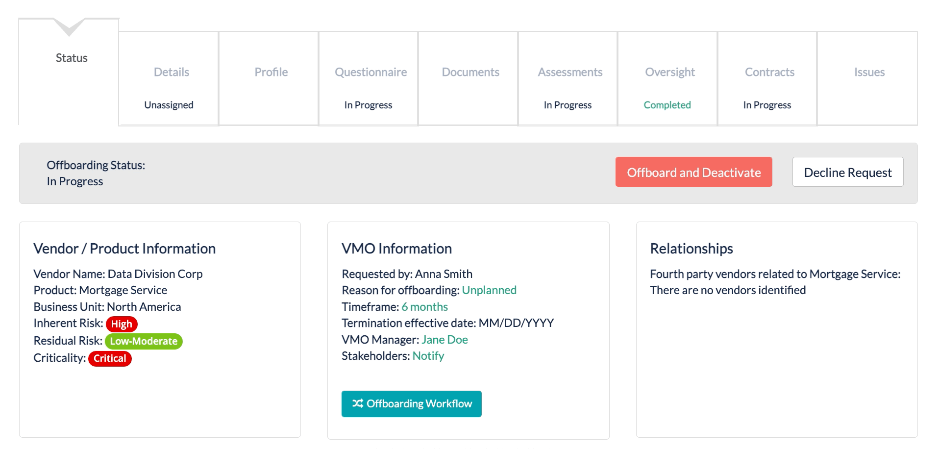Edit the 6 months timeframe link

tap(424, 307)
